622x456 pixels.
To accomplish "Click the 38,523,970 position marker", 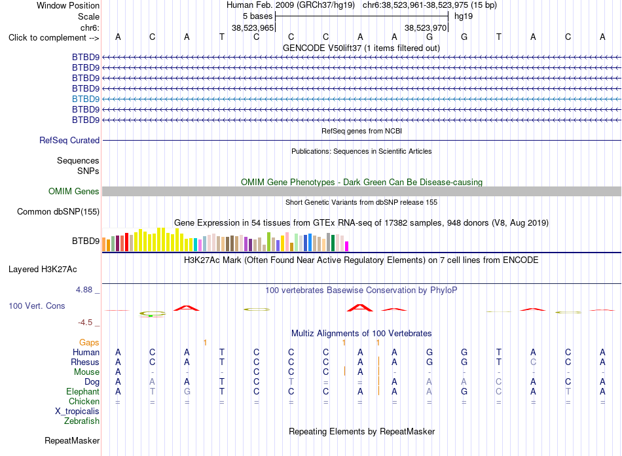I will [x=426, y=27].
